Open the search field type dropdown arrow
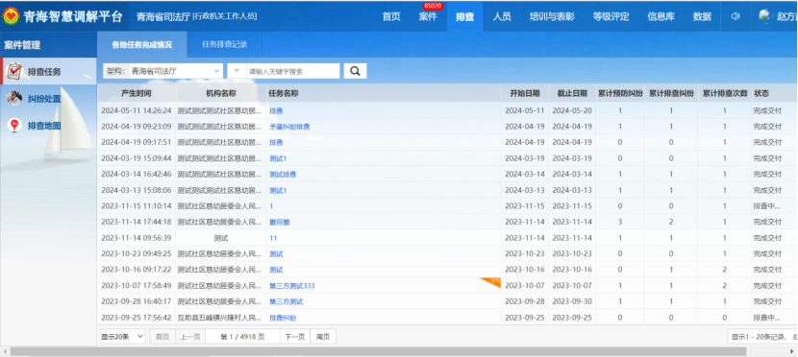Image resolution: width=798 pixels, height=357 pixels. click(x=237, y=71)
